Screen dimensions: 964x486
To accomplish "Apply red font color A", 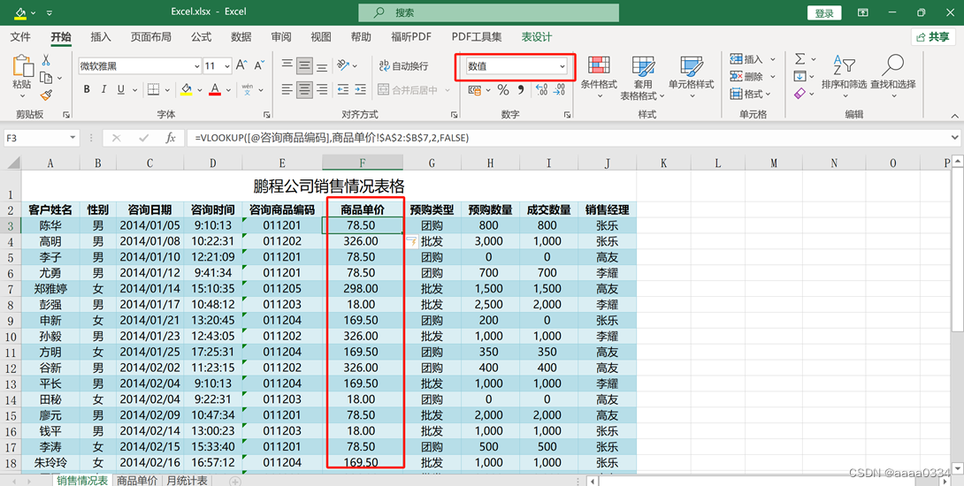I will 215,90.
